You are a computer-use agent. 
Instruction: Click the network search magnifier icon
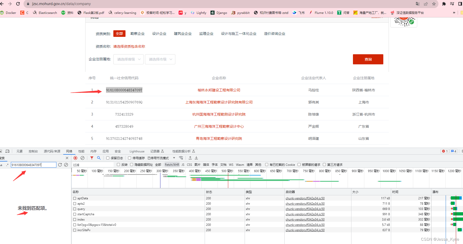pos(99,158)
